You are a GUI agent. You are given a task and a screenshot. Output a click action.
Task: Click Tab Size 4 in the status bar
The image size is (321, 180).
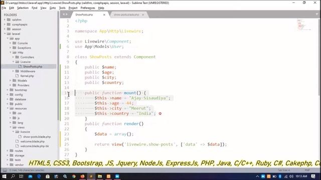click(x=284, y=170)
